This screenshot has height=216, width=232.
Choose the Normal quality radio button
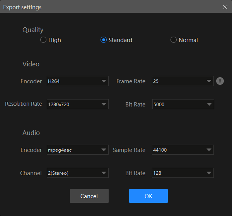tap(174, 40)
